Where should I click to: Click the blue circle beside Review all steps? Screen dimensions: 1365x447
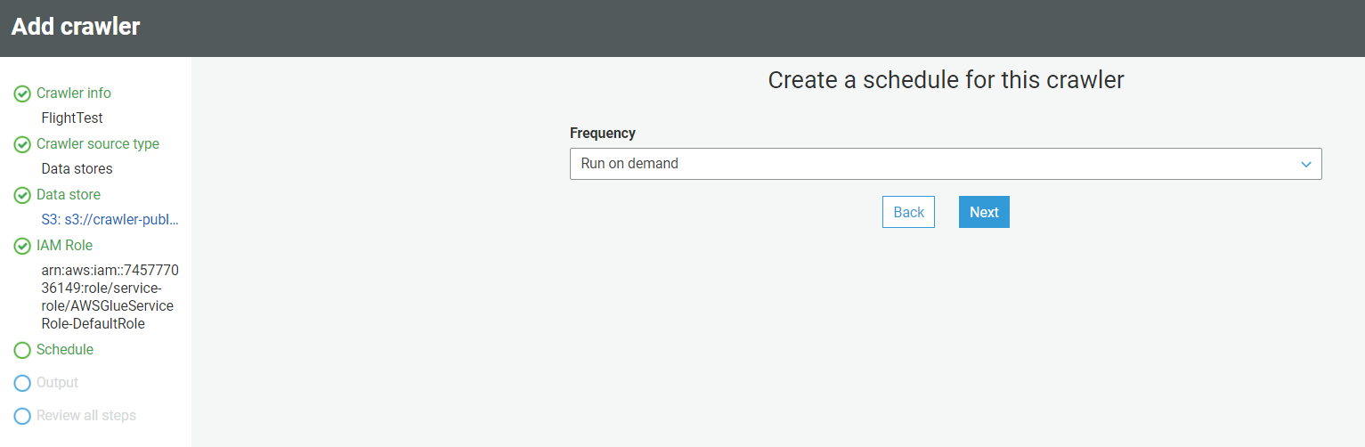point(22,416)
